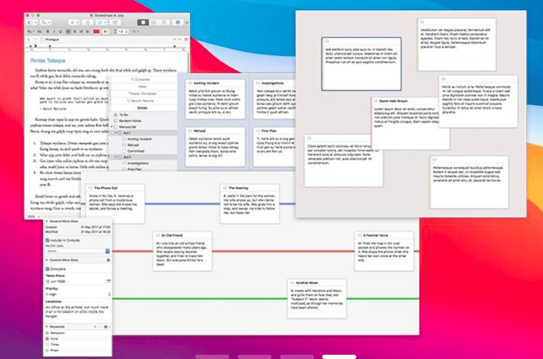Open the Search magnifier tool in toolbar

point(46,23)
